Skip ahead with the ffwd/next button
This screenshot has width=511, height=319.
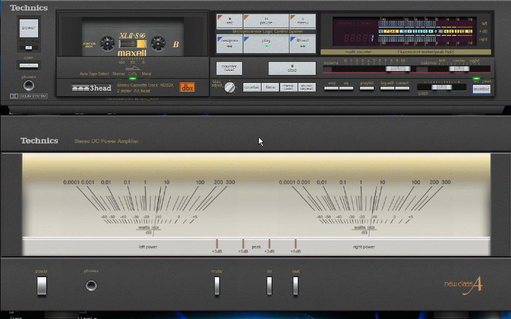303,44
